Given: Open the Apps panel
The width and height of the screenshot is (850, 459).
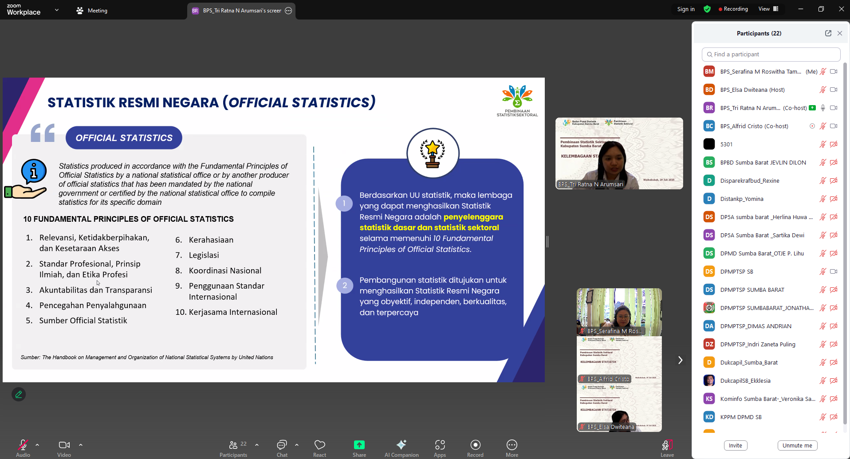Looking at the screenshot, I should click(440, 445).
